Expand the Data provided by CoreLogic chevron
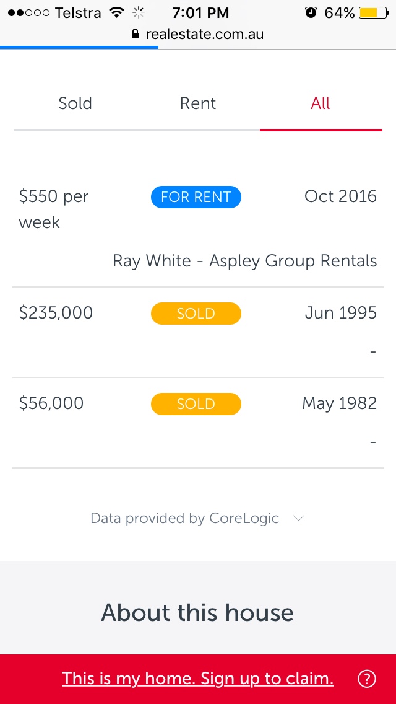Screen dimensions: 396x704 point(298,518)
